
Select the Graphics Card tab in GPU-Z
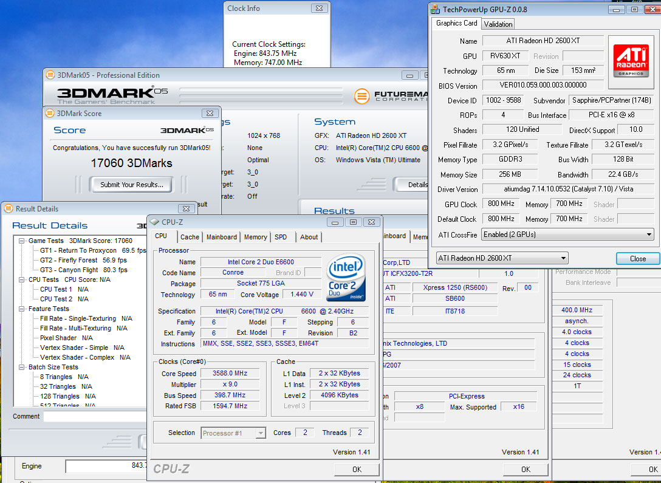pyautogui.click(x=456, y=23)
